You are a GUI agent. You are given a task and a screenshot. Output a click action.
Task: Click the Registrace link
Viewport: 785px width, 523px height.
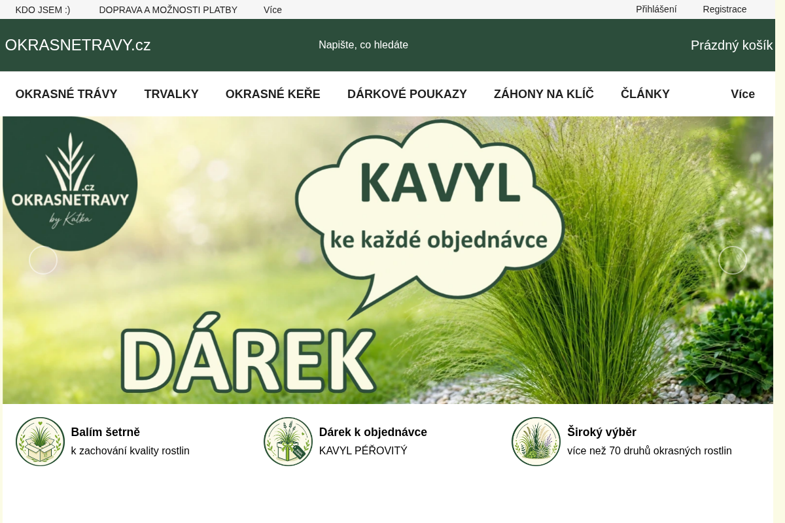pyautogui.click(x=725, y=9)
